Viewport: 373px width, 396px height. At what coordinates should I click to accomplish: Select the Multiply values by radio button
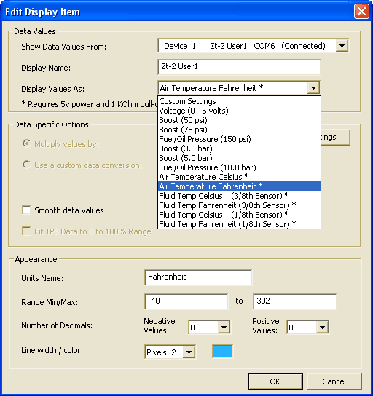tap(26, 143)
